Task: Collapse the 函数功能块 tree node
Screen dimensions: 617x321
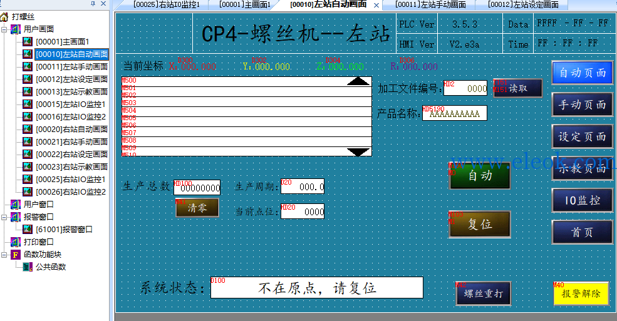Action: [x=4, y=255]
